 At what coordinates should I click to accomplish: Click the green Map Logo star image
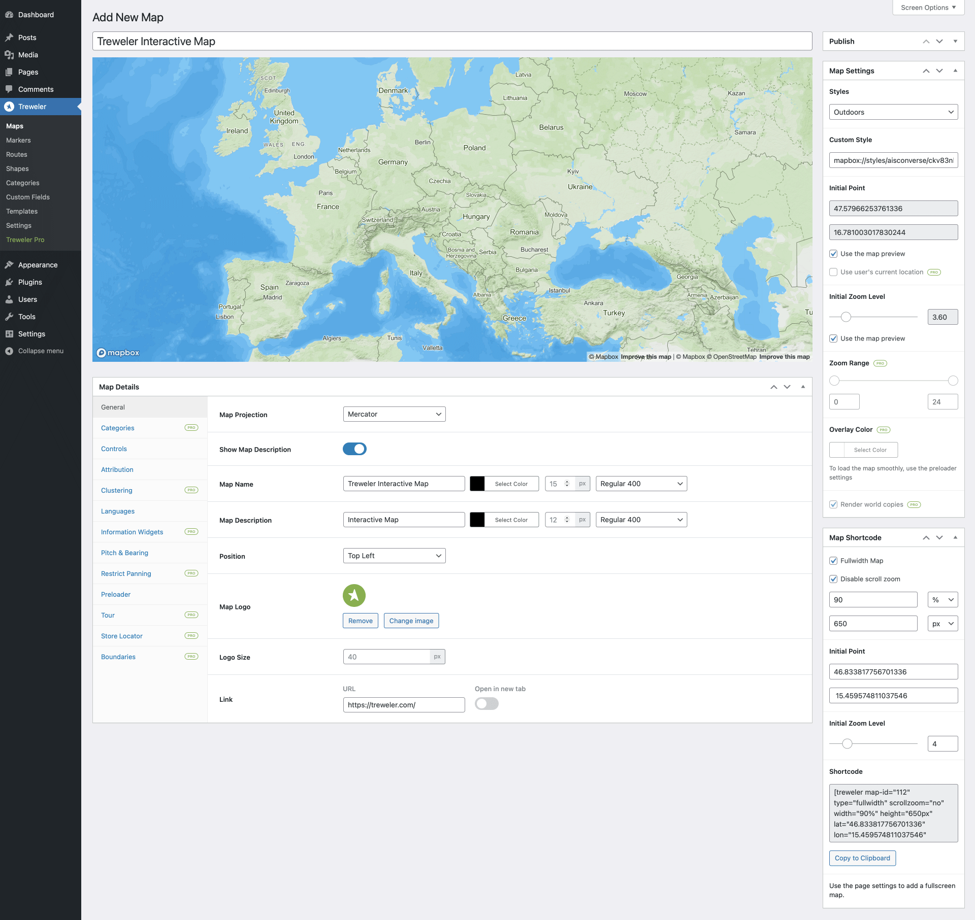coord(354,595)
